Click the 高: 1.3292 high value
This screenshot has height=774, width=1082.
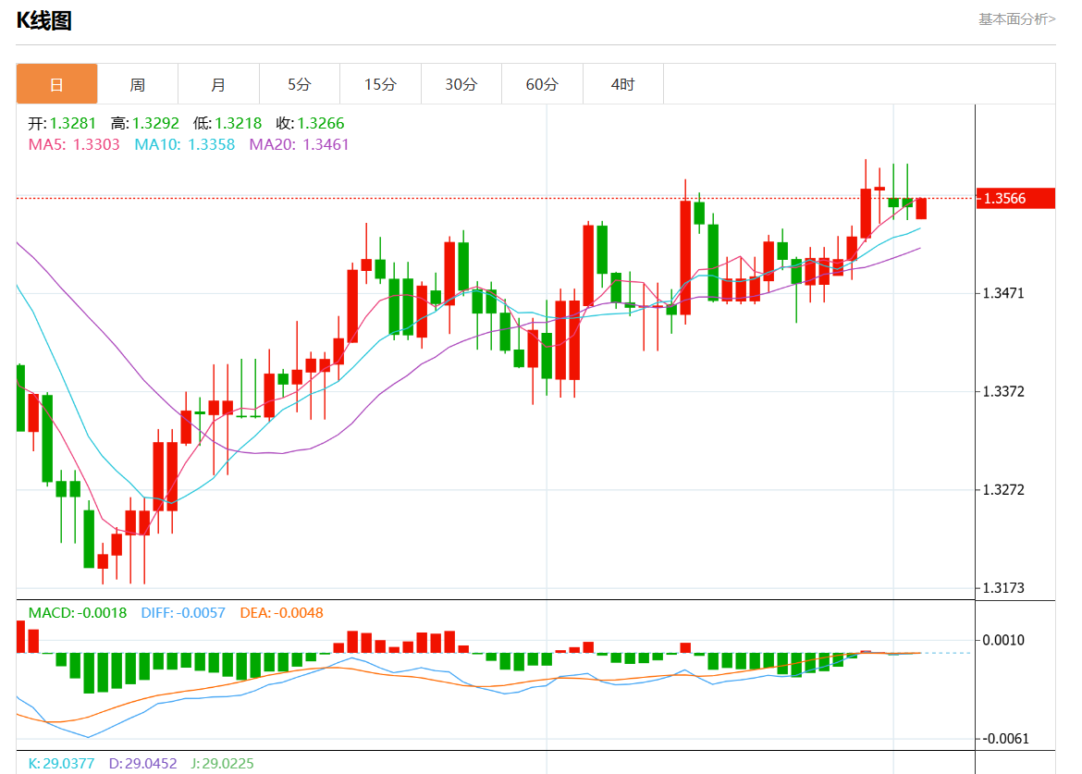click(x=145, y=124)
